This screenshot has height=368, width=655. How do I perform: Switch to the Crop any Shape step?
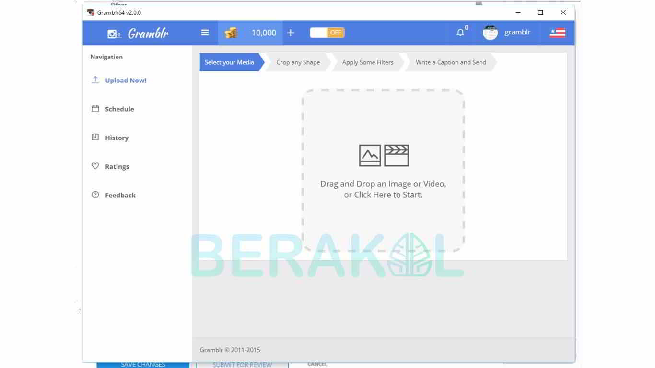[x=298, y=62]
